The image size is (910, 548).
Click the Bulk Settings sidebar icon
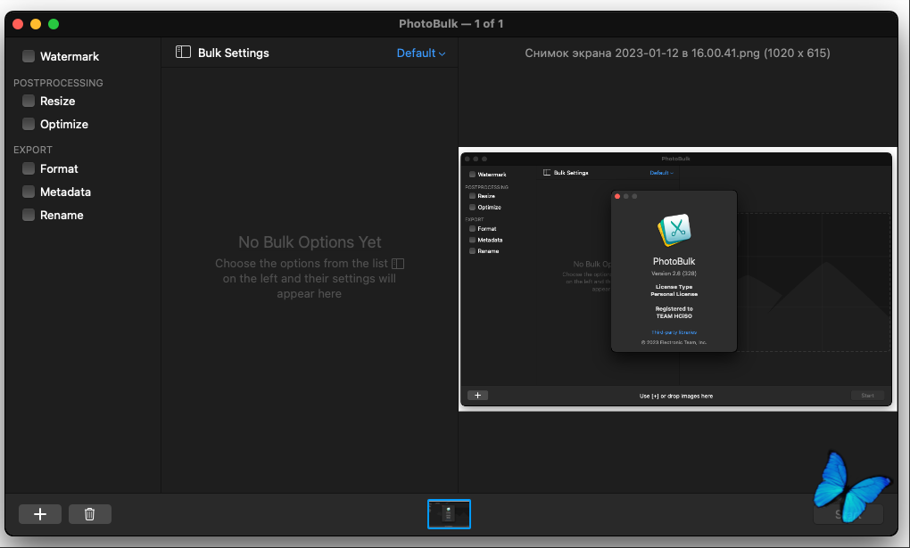pyautogui.click(x=184, y=53)
